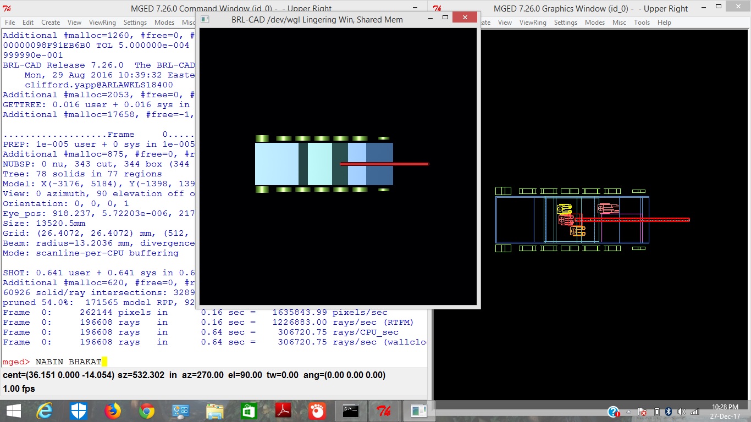Open Help menu in Graphics Window
This screenshot has width=751, height=422.
(x=664, y=23)
